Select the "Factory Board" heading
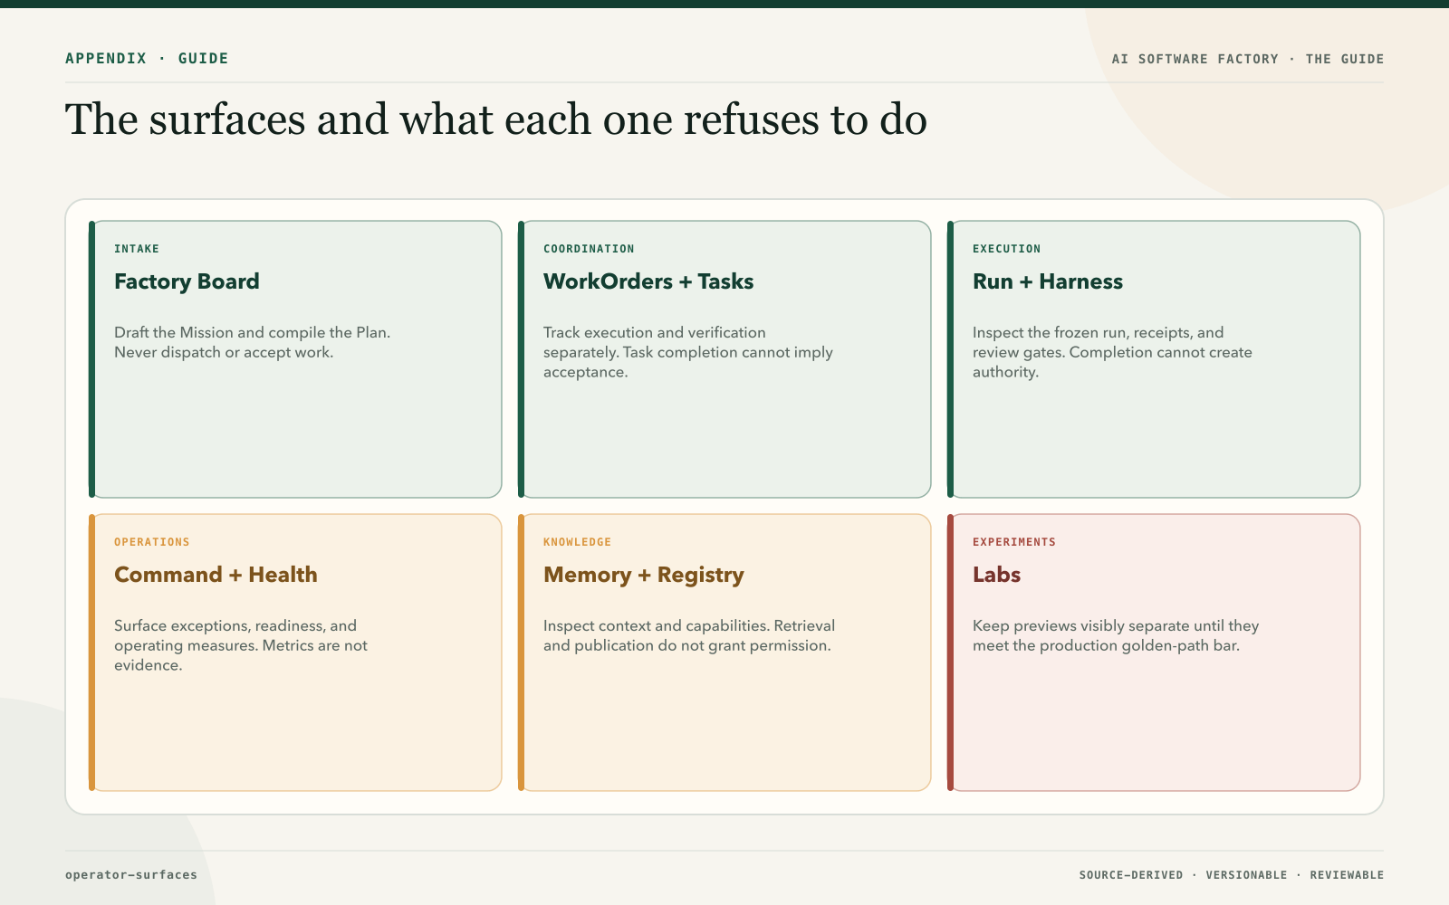This screenshot has width=1449, height=905. (x=187, y=281)
